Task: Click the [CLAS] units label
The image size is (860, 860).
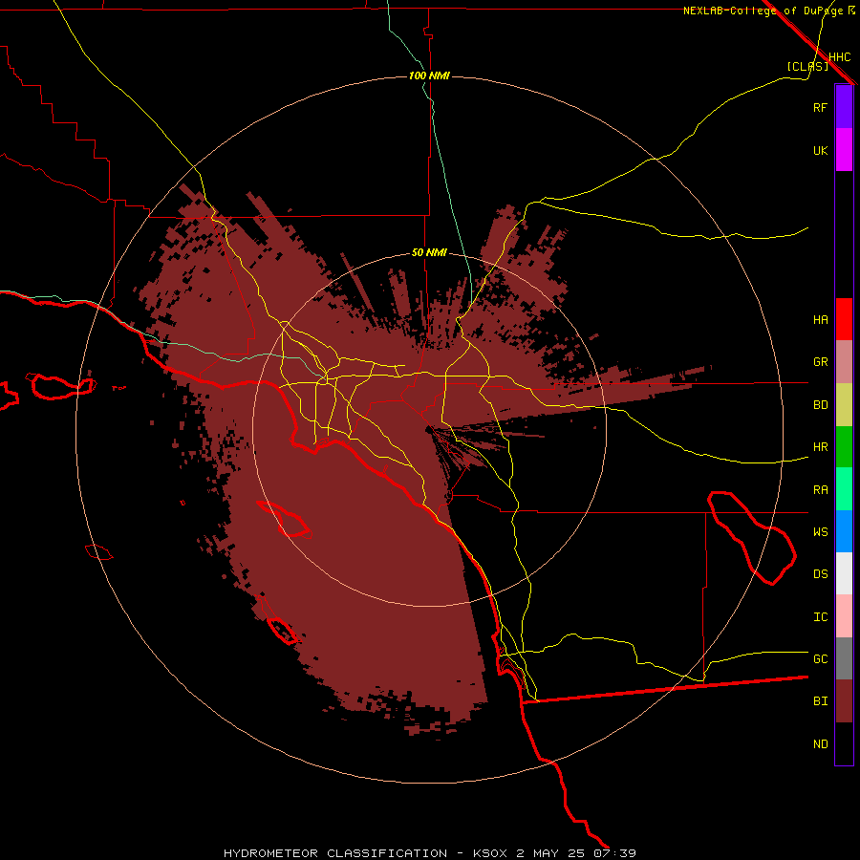Action: 807,66
